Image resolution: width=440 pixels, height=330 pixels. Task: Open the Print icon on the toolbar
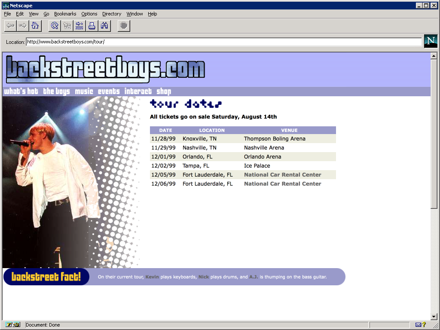(x=92, y=25)
